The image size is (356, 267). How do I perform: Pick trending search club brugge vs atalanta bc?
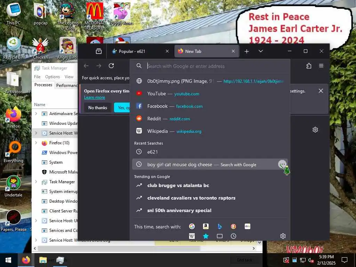click(x=210, y=185)
